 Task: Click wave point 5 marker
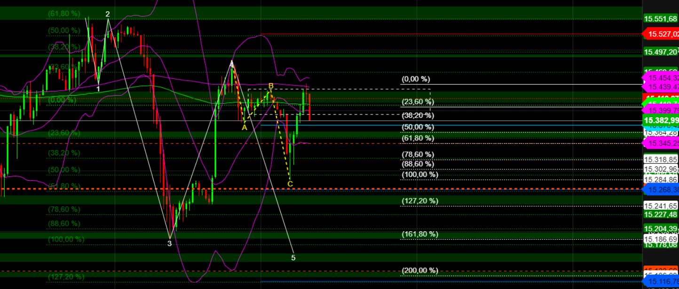(x=293, y=258)
